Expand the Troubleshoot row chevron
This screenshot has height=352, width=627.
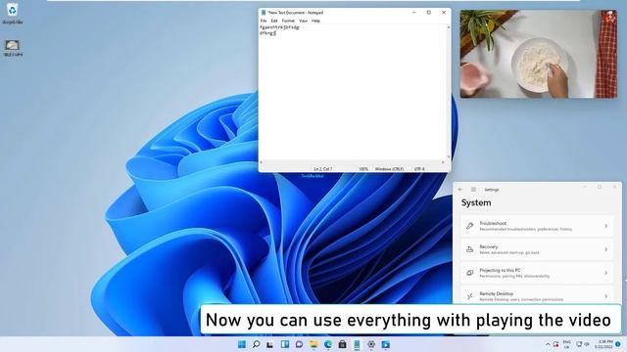pyautogui.click(x=606, y=226)
